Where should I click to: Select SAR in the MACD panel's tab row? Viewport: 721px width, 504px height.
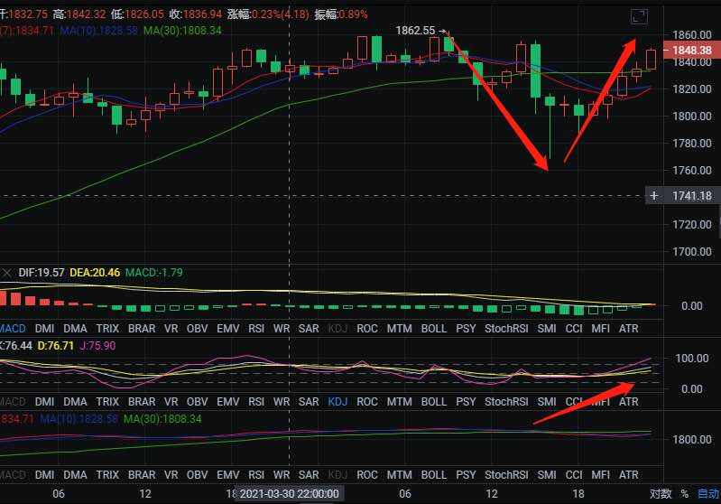[309, 329]
